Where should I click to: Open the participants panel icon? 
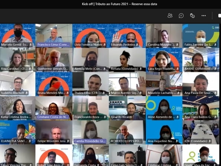[170, 16]
